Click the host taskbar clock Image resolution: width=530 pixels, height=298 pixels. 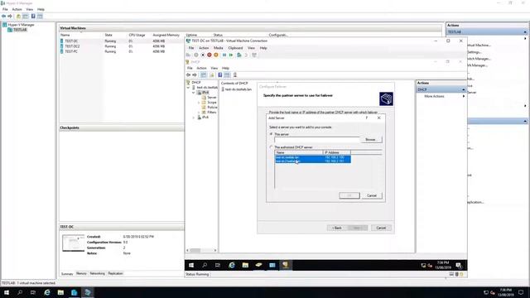tap(506, 292)
